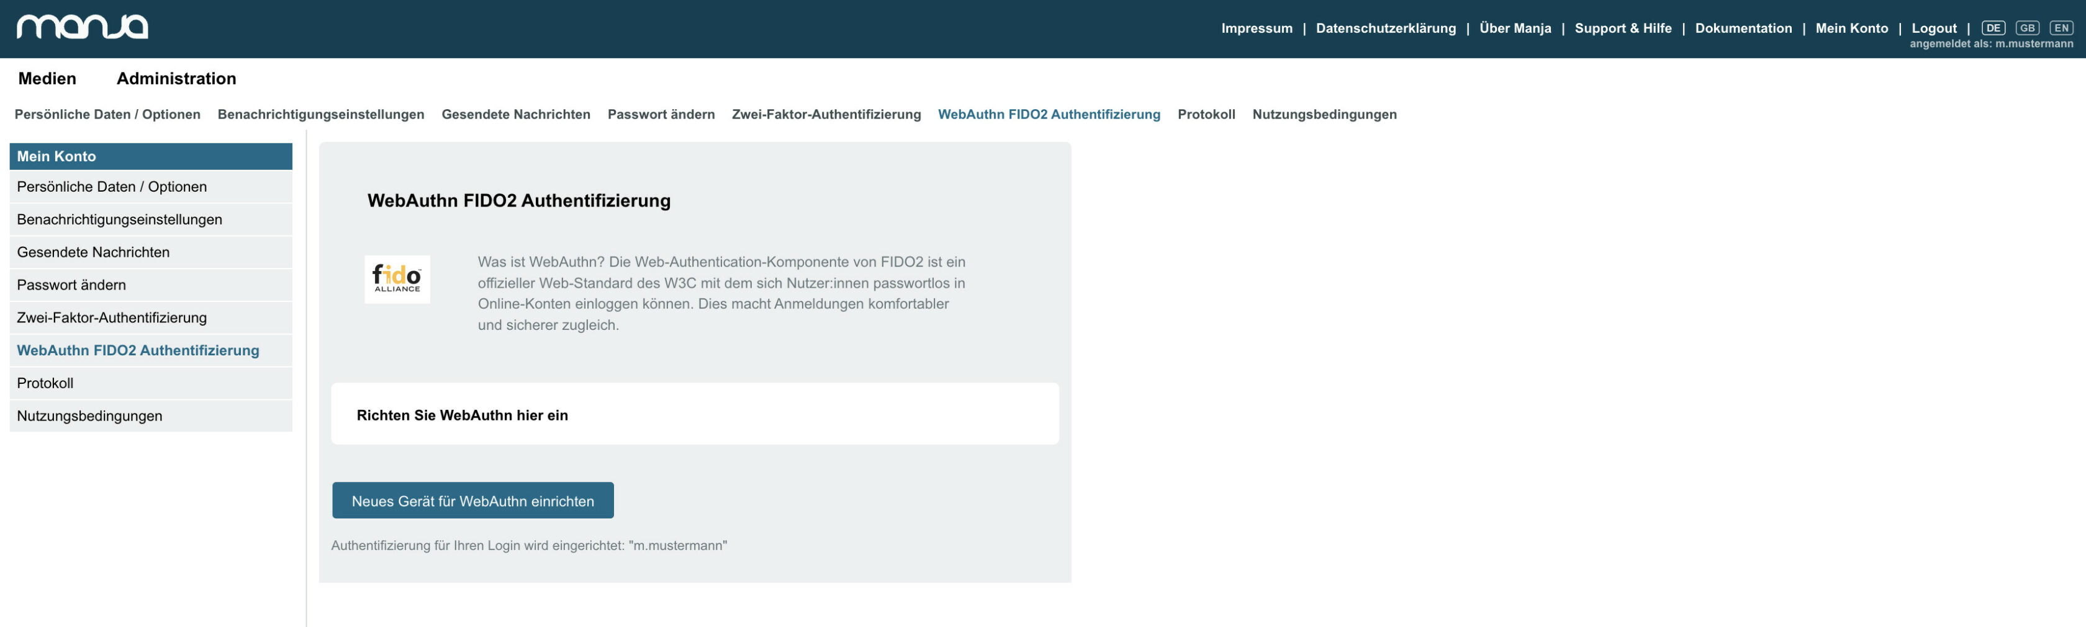2086x627 pixels.
Task: Select Gesendete Nachrichten top tab
Action: click(x=516, y=114)
